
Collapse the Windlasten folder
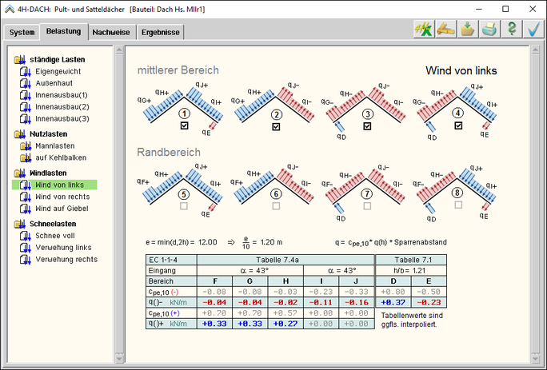[x=20, y=173]
